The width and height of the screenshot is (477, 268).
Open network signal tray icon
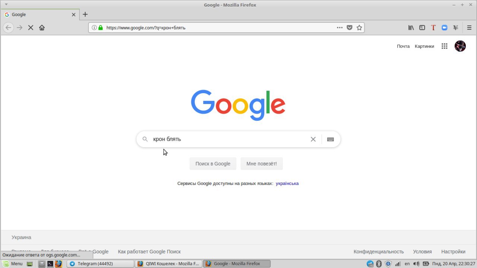coord(398,264)
